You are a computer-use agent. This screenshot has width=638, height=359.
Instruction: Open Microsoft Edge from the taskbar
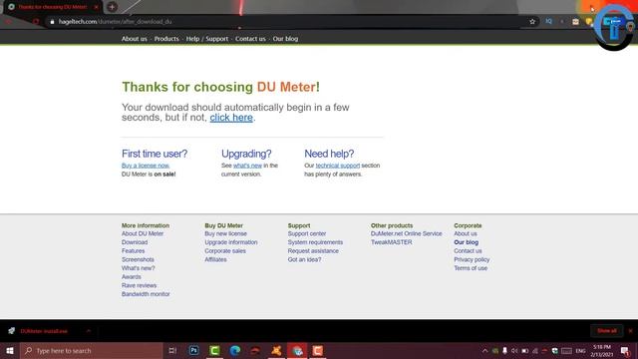[x=235, y=350]
